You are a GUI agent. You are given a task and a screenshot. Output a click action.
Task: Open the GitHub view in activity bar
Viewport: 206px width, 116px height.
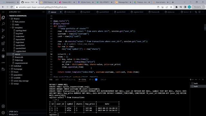tap(3, 56)
